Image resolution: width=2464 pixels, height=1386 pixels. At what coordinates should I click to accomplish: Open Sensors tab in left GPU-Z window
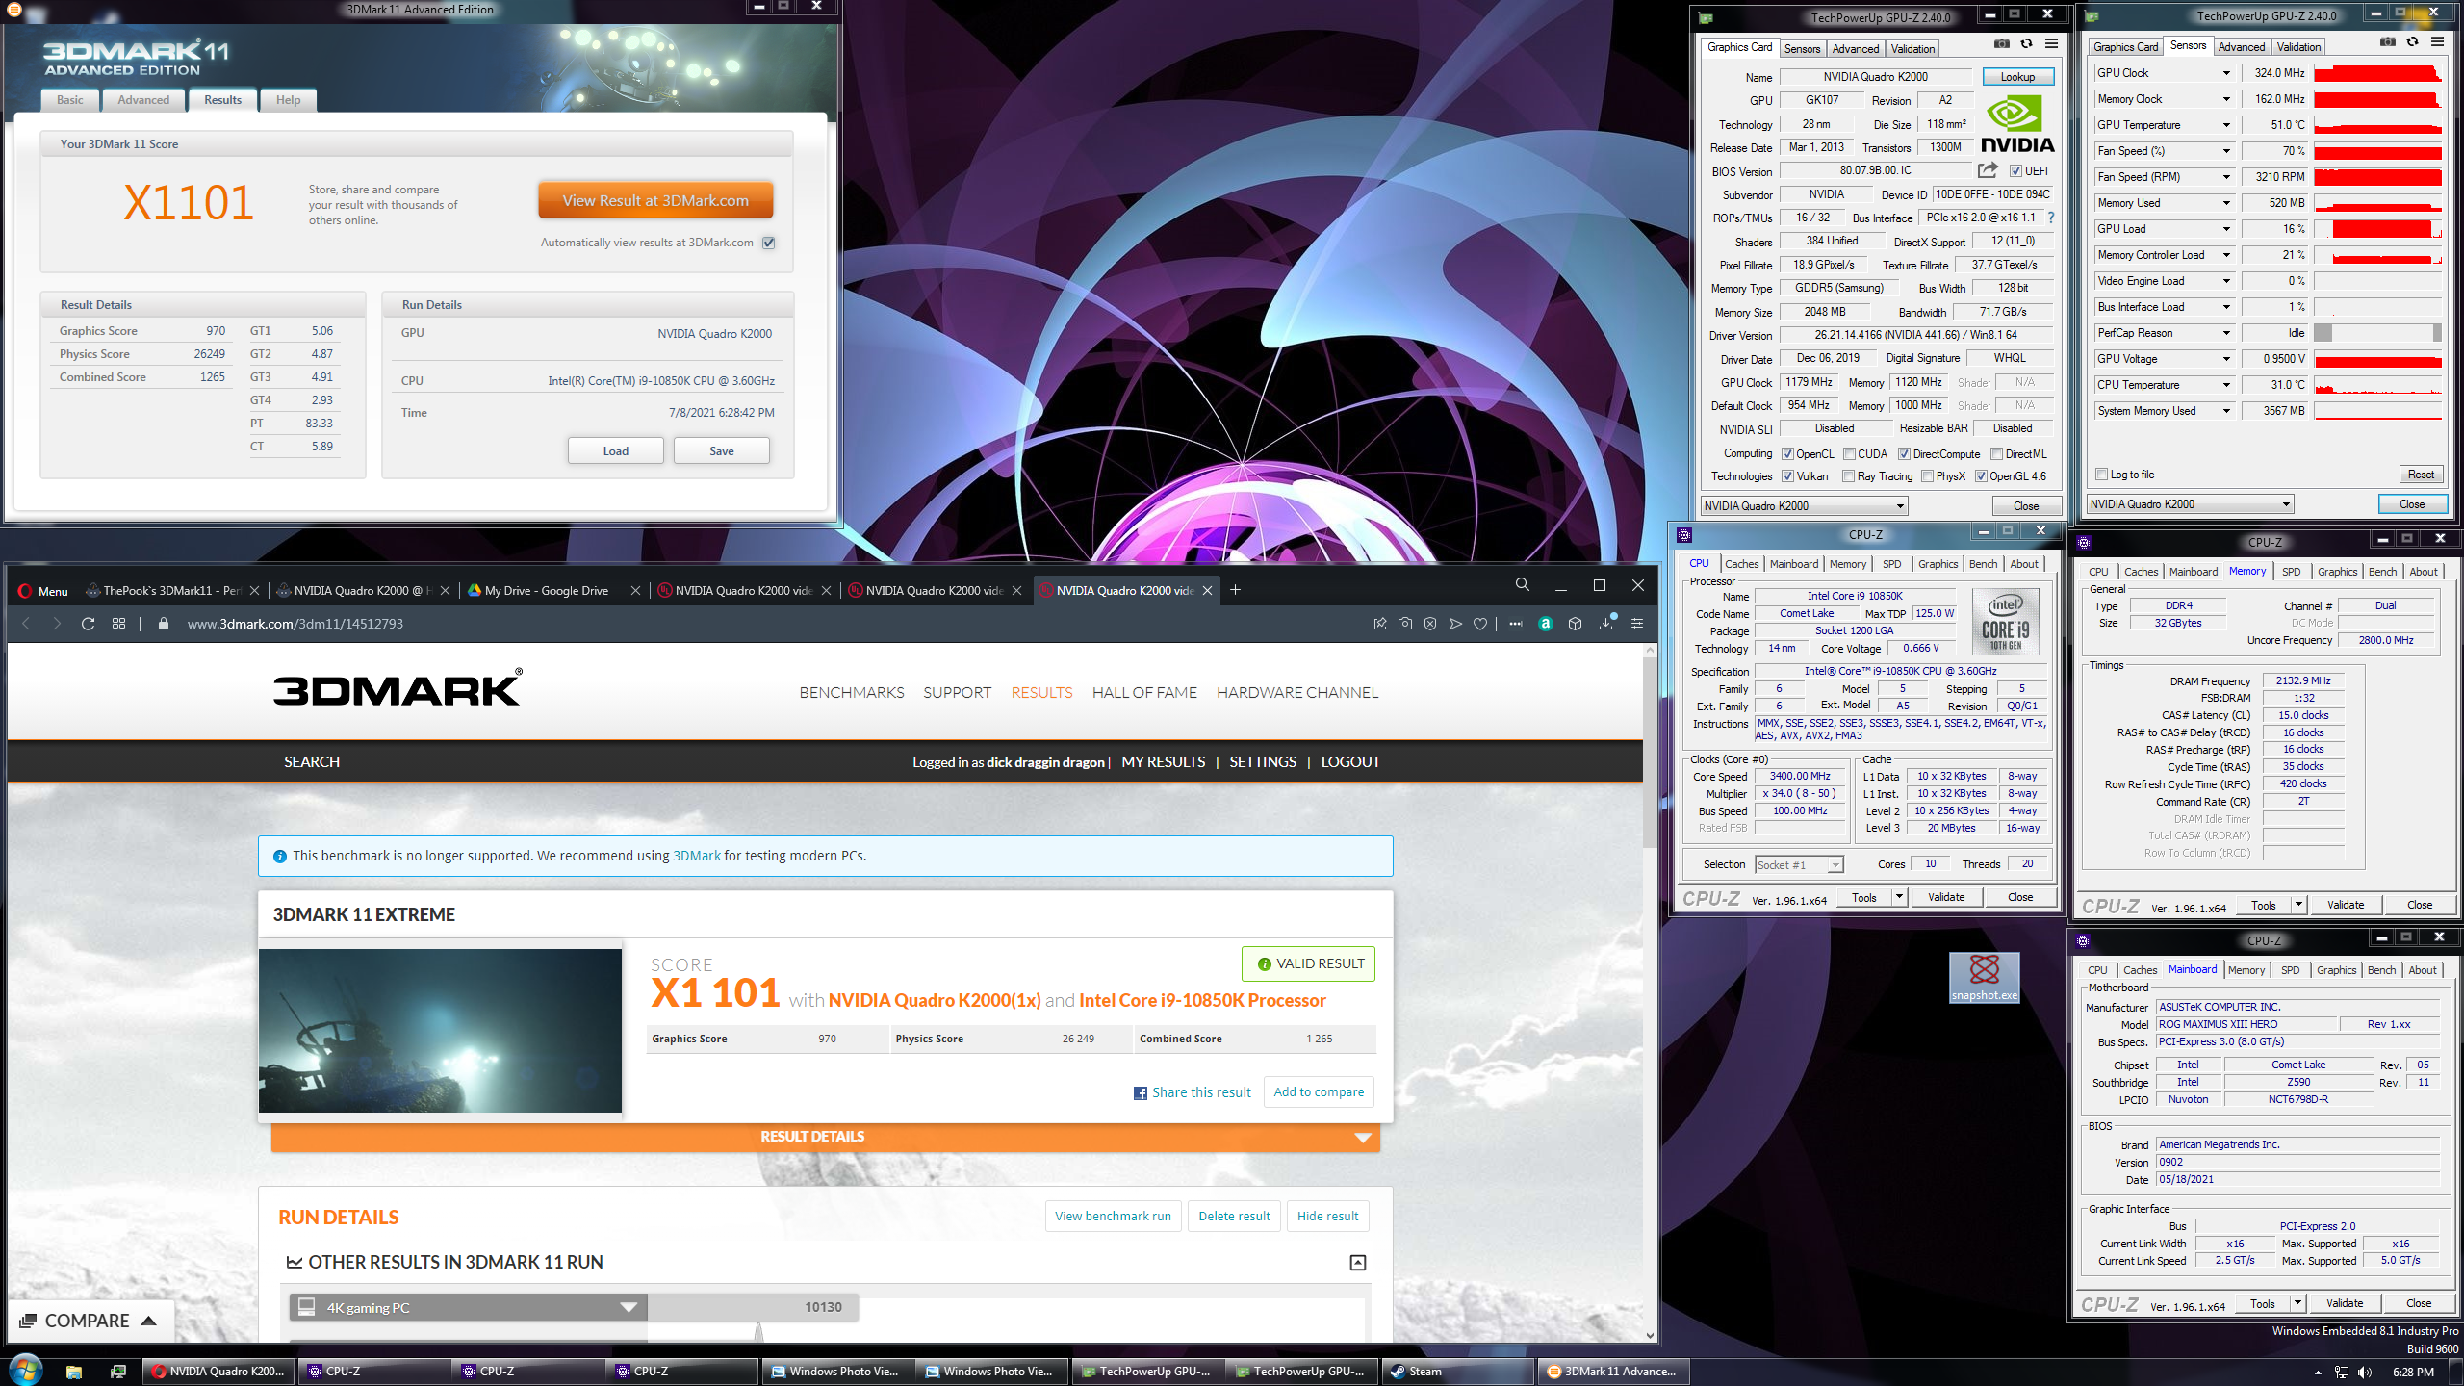[1802, 49]
